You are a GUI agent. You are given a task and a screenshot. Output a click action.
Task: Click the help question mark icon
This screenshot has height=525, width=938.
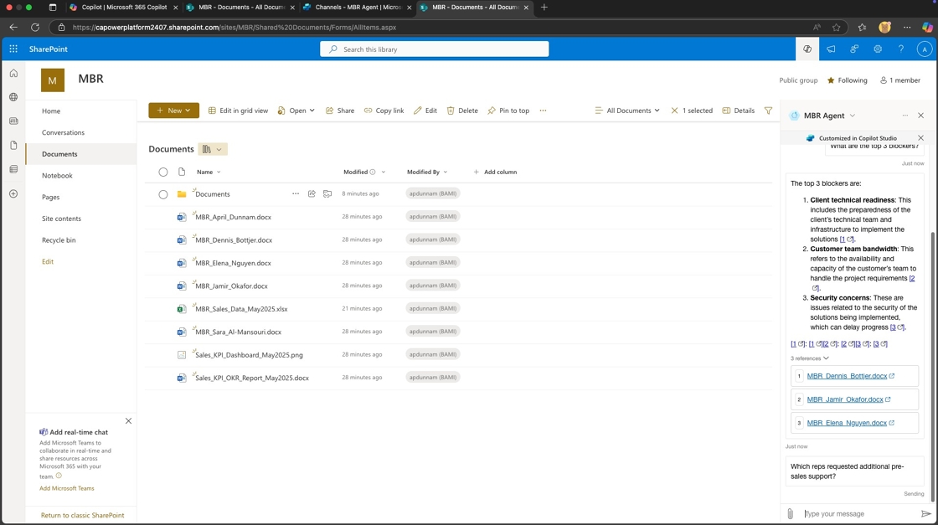click(x=901, y=49)
